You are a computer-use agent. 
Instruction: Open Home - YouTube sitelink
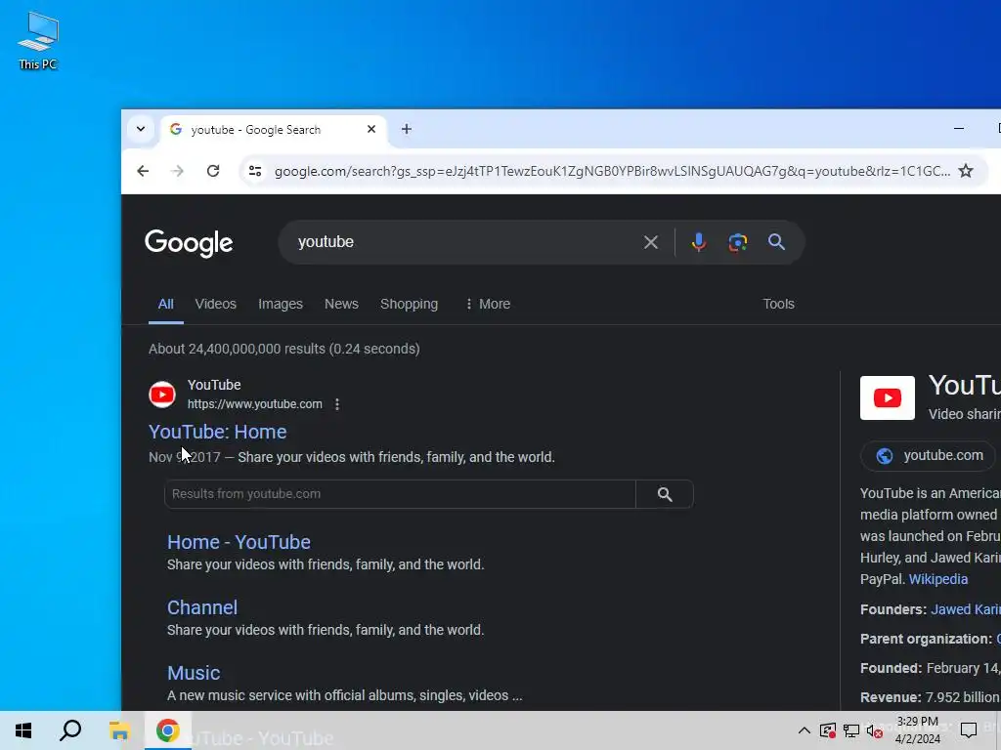click(x=239, y=542)
